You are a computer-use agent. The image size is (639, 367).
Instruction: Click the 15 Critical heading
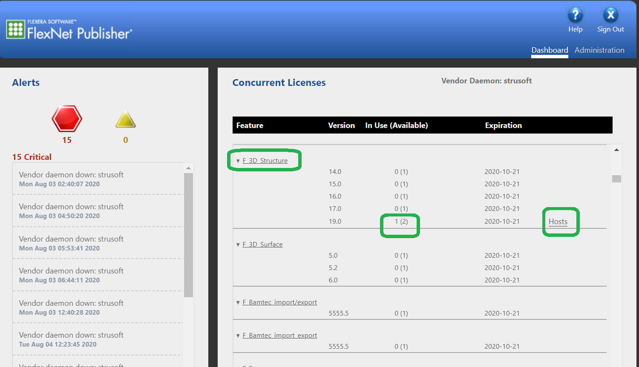pyautogui.click(x=32, y=157)
